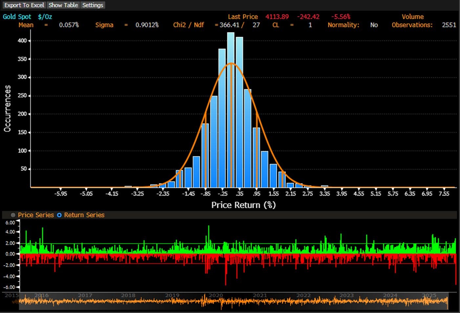The height and width of the screenshot is (313, 460).
Task: Click the Sigma value 0.9012%
Action: (x=147, y=25)
